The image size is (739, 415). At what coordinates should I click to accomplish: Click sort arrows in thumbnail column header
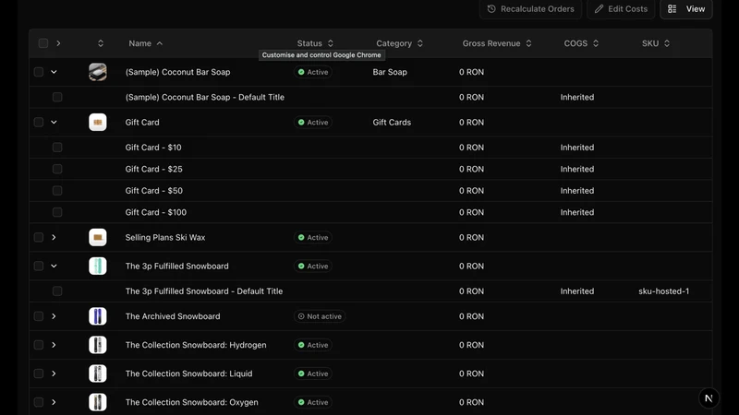coord(101,43)
